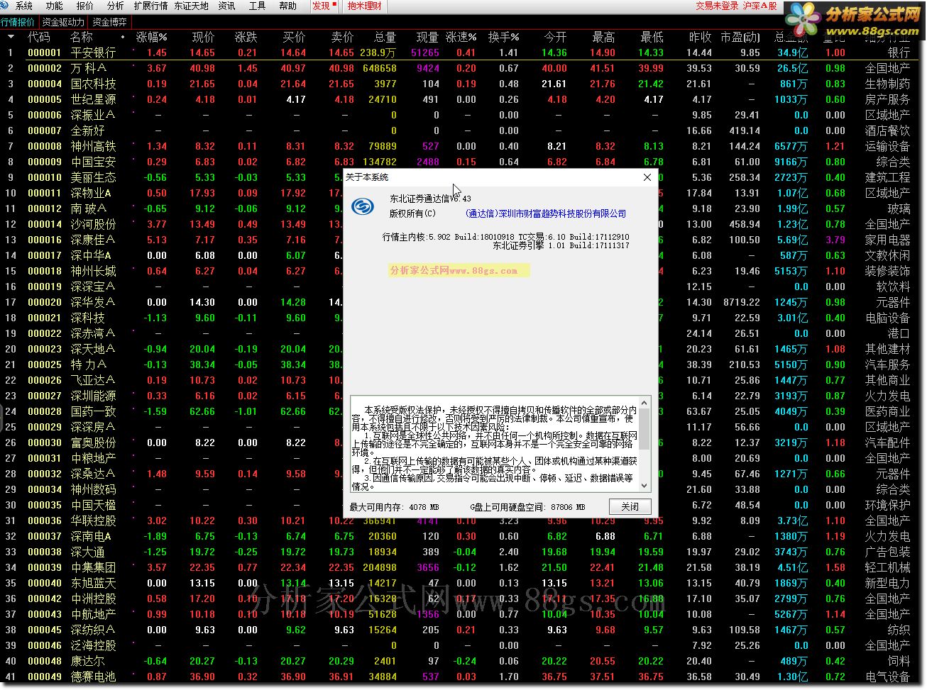Viewport: 927px width, 690px height.
Task: Sort by the 最高 column header
Action: pos(603,37)
